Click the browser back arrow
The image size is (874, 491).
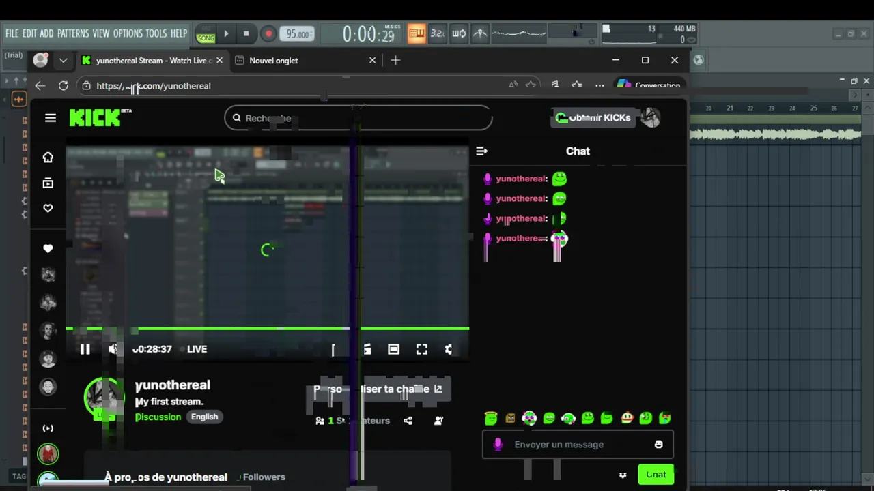click(40, 86)
